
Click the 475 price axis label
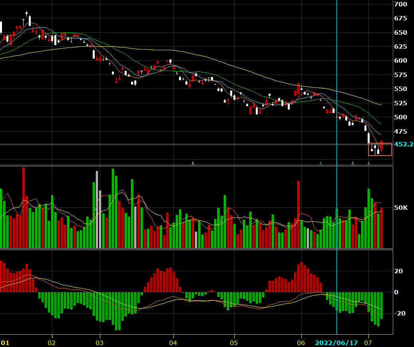400,131
